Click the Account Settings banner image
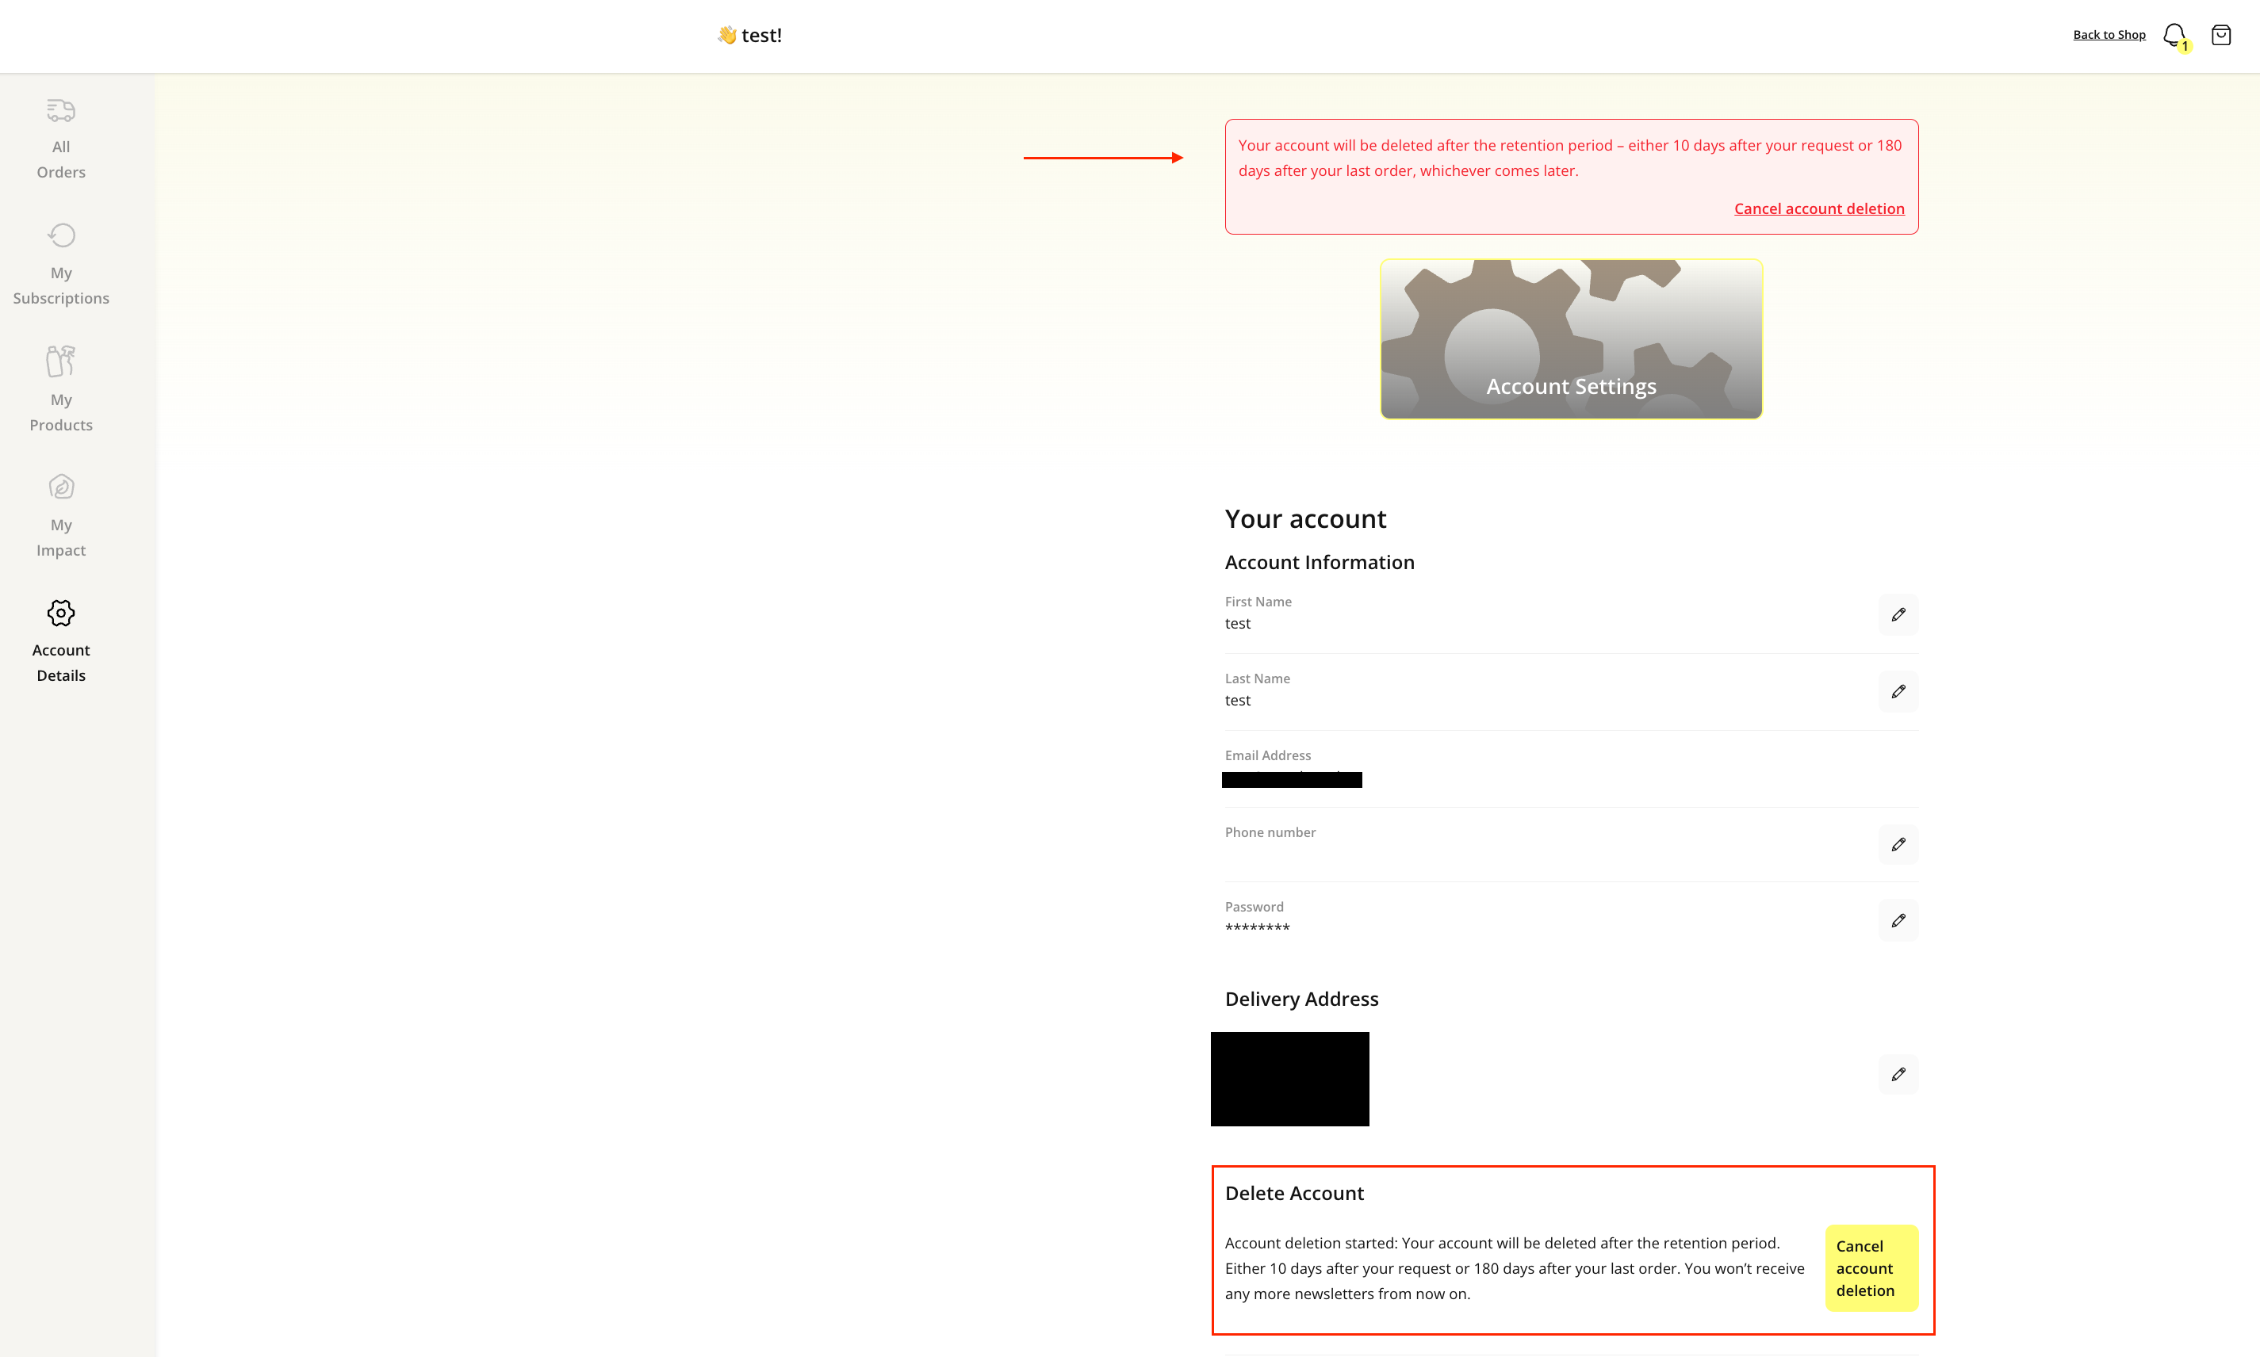The image size is (2260, 1357). click(1570, 339)
